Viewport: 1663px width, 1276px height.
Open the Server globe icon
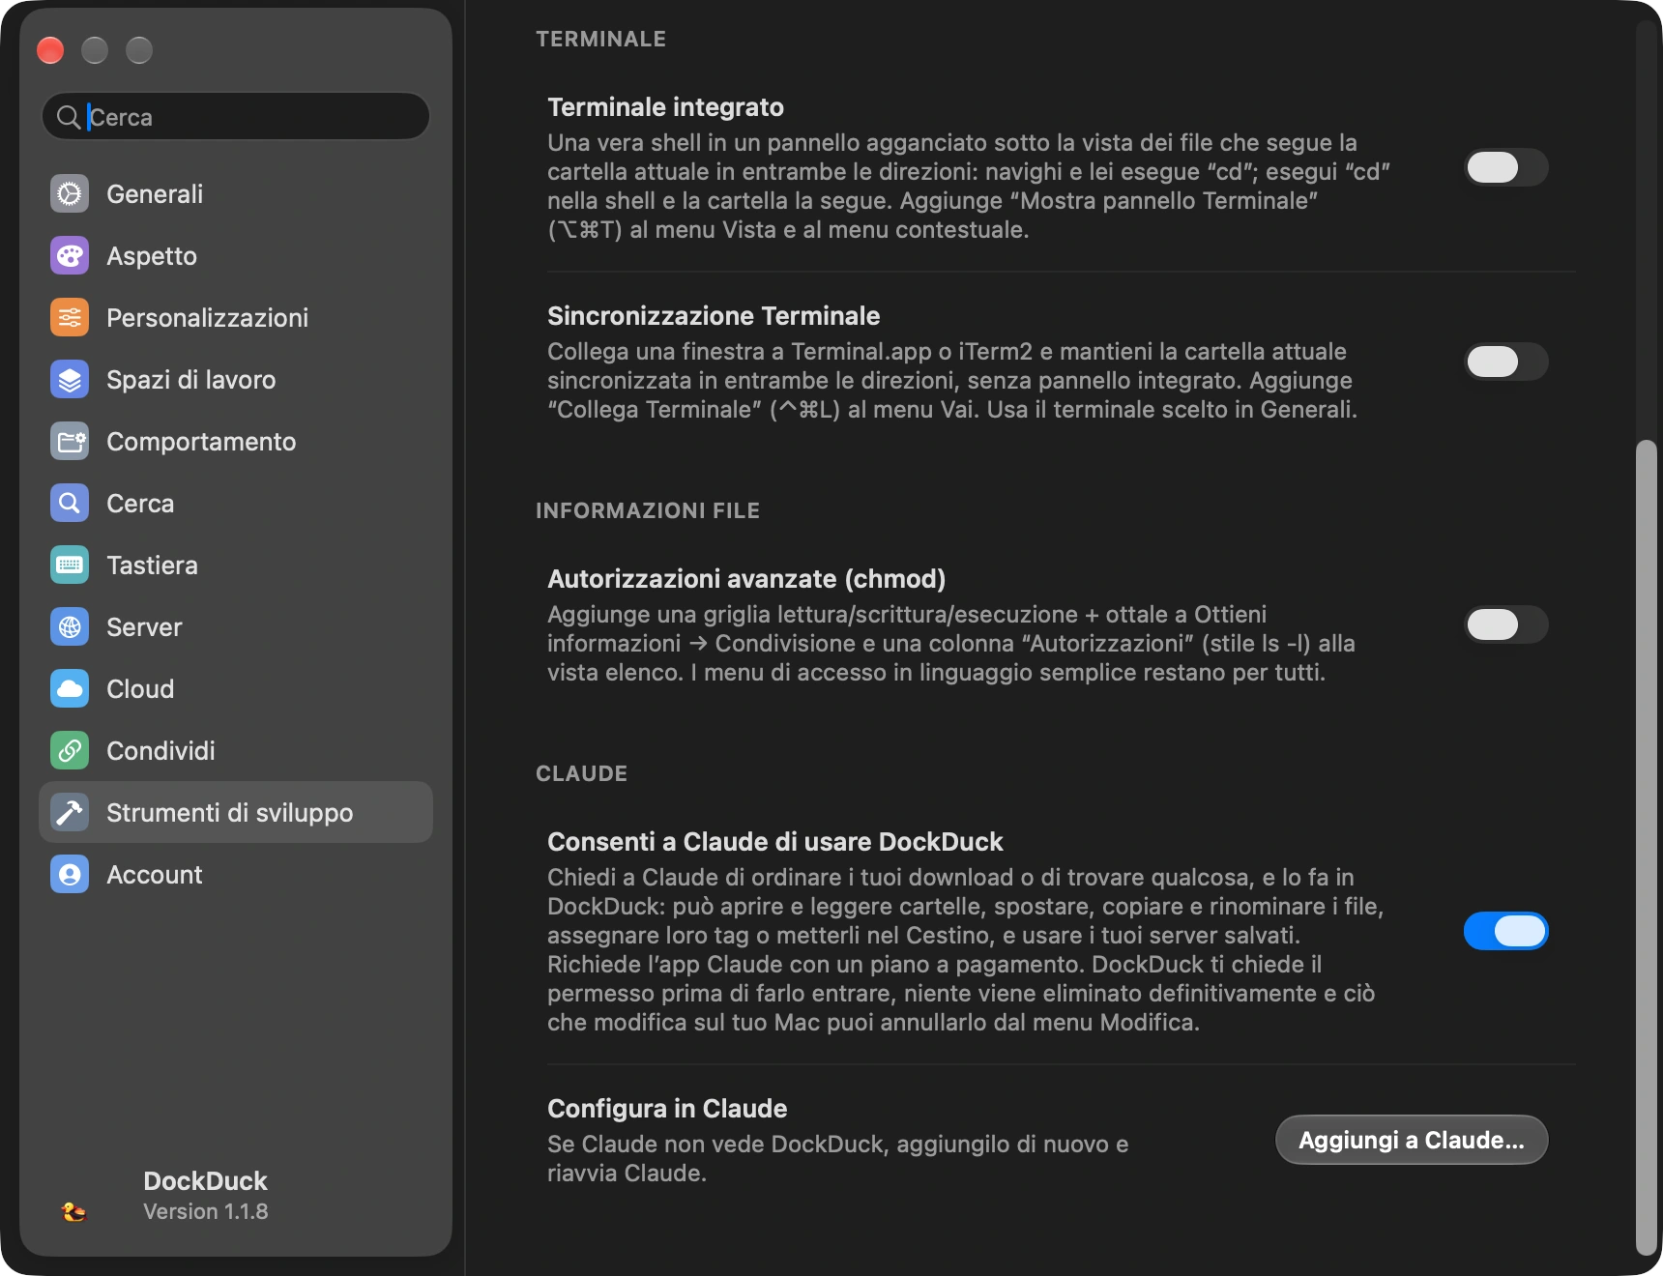tap(70, 627)
